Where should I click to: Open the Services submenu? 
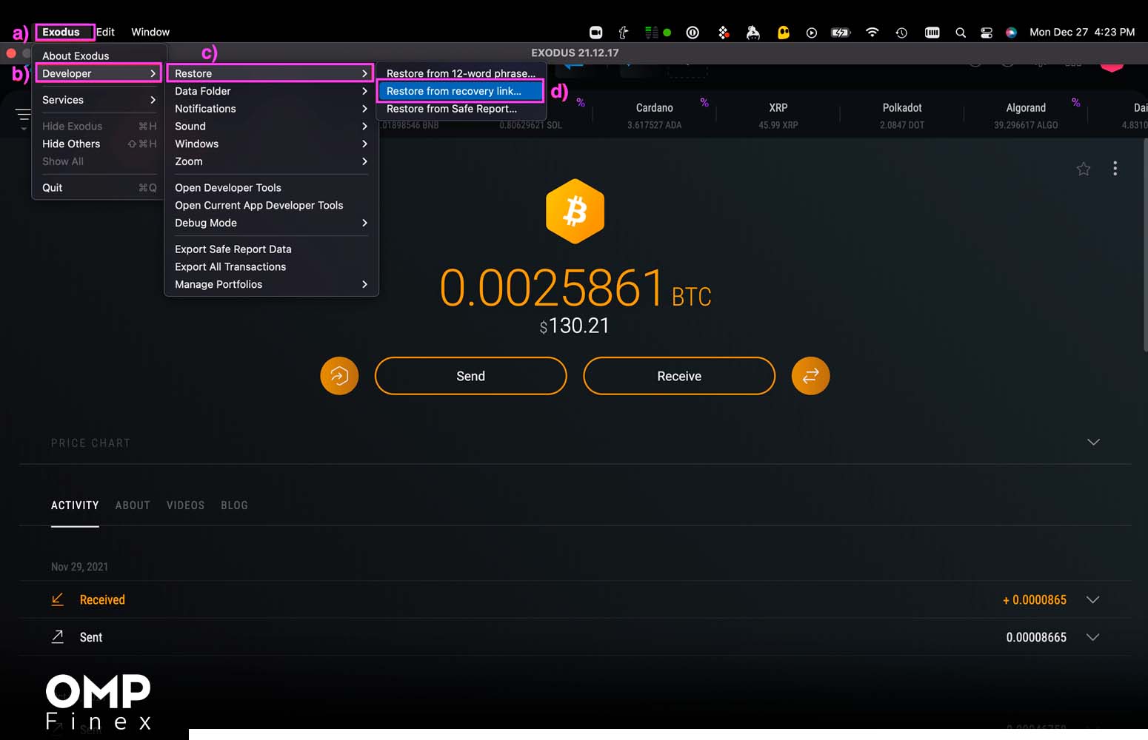[x=99, y=100]
